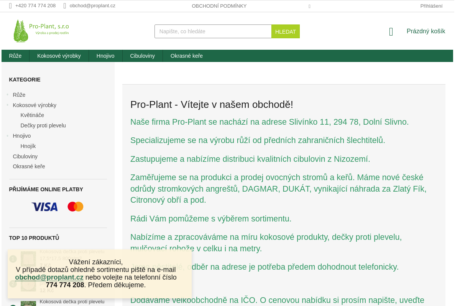Select Kokosové výrobky in the sidebar
Viewport: 460px width, 306px height.
34,105
